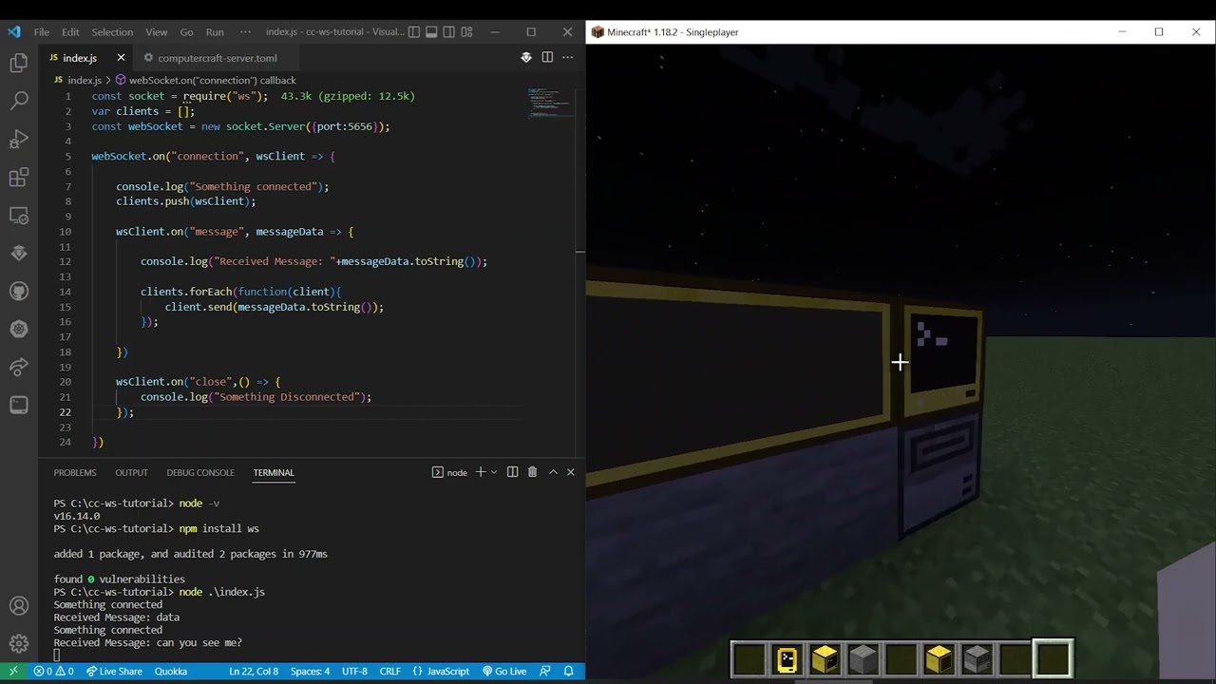Click Quokka in status bar
Image resolution: width=1216 pixels, height=684 pixels.
pos(171,671)
